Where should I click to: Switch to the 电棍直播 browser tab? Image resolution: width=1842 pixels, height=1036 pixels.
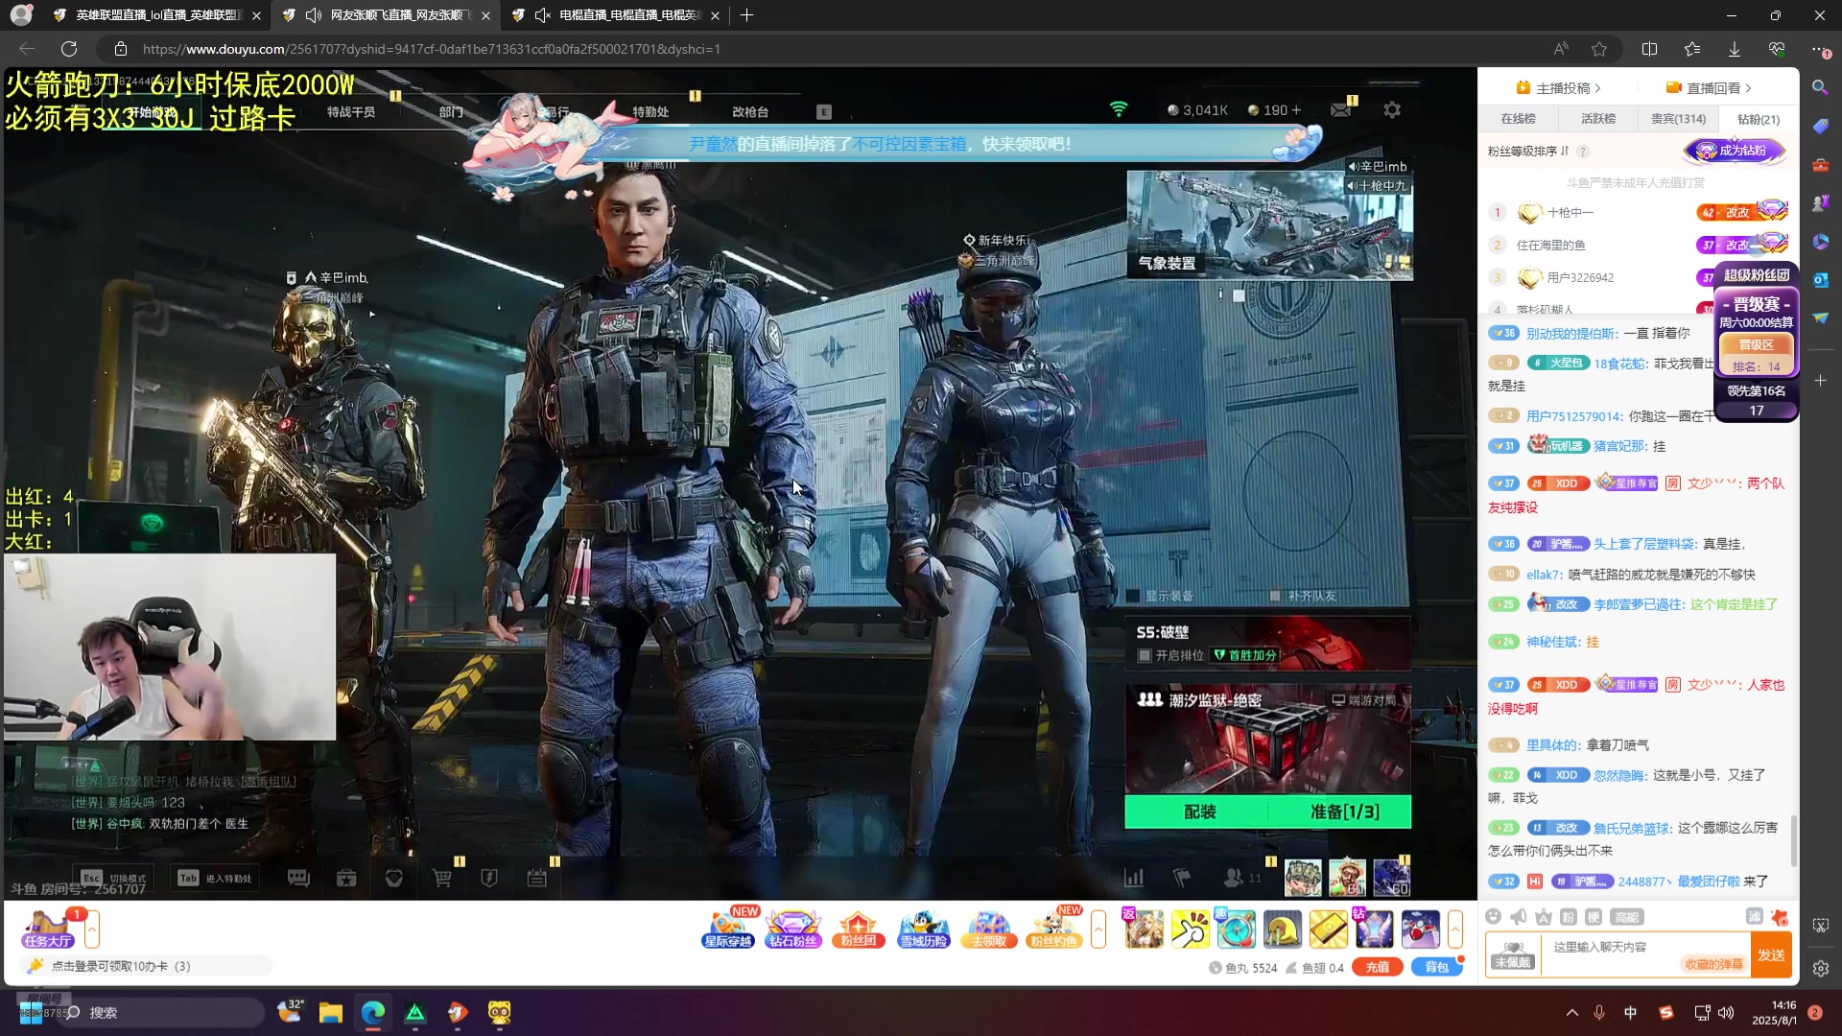click(614, 15)
